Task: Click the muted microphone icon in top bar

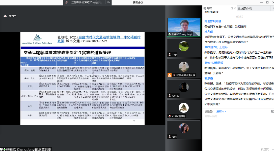Action: pos(67,2)
